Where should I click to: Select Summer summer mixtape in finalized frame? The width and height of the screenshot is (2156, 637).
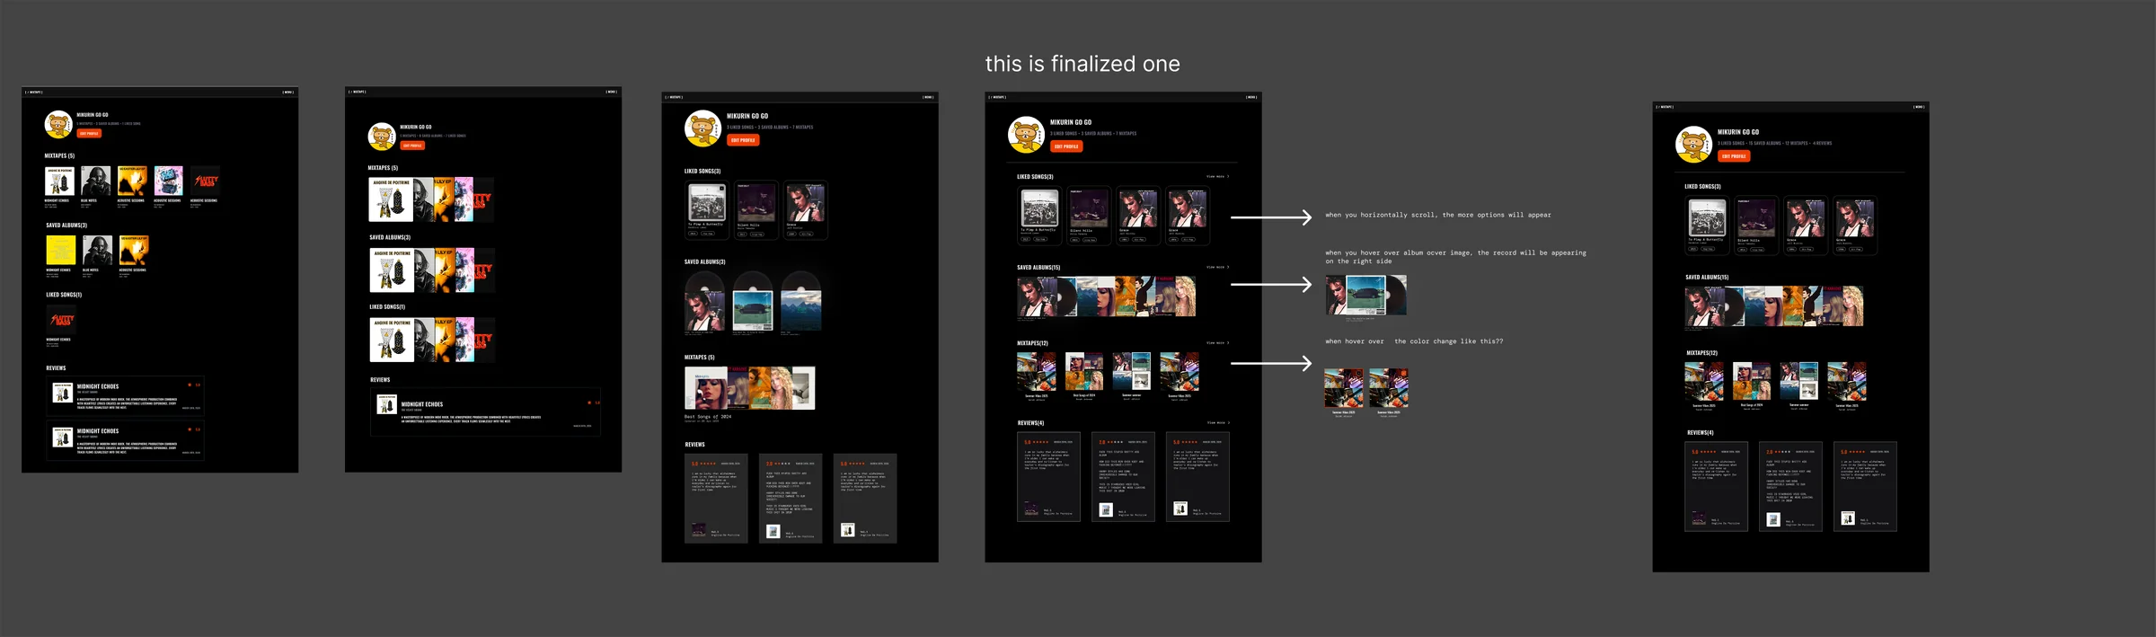coord(1132,376)
